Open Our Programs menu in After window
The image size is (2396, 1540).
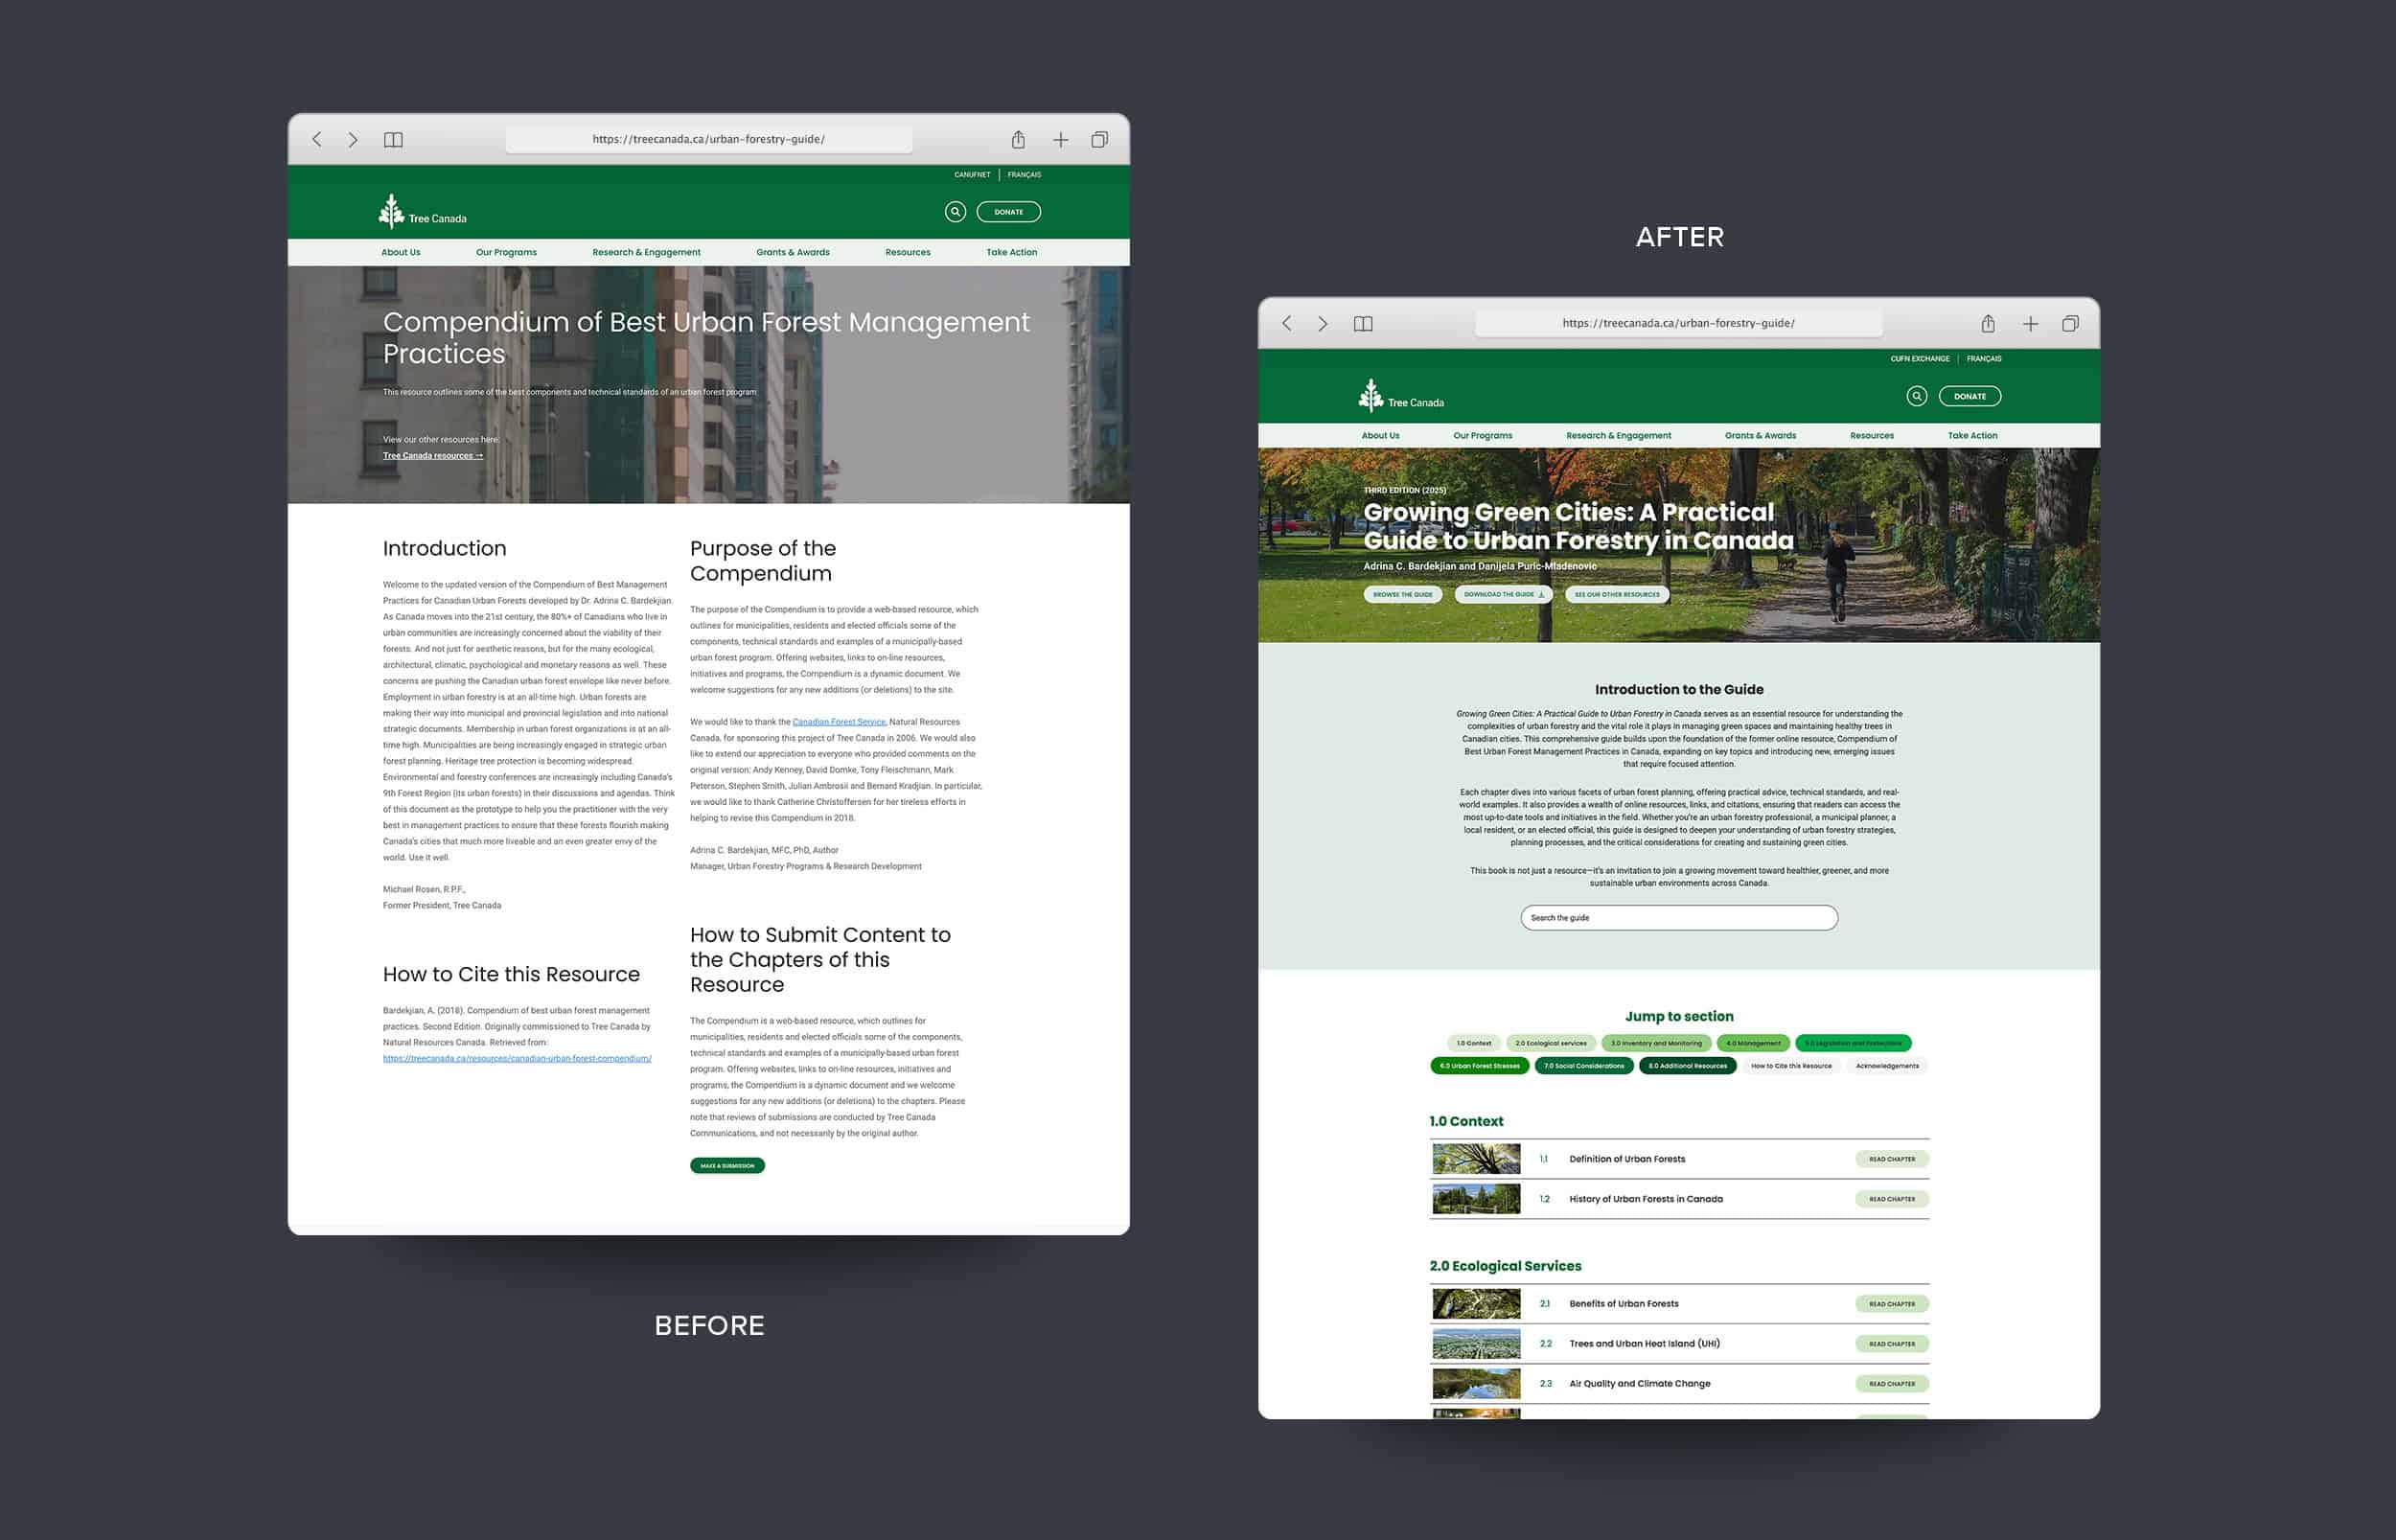point(1483,436)
